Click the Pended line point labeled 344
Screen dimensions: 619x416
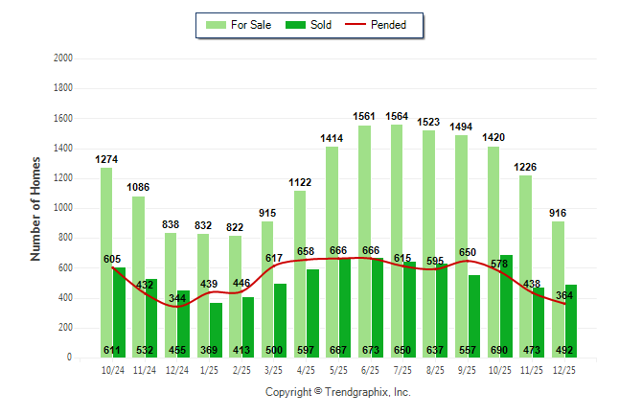click(177, 307)
